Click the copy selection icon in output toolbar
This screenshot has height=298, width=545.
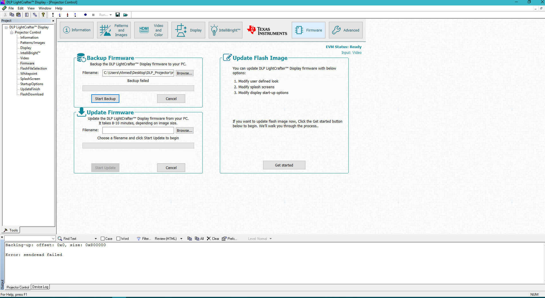[x=189, y=238]
